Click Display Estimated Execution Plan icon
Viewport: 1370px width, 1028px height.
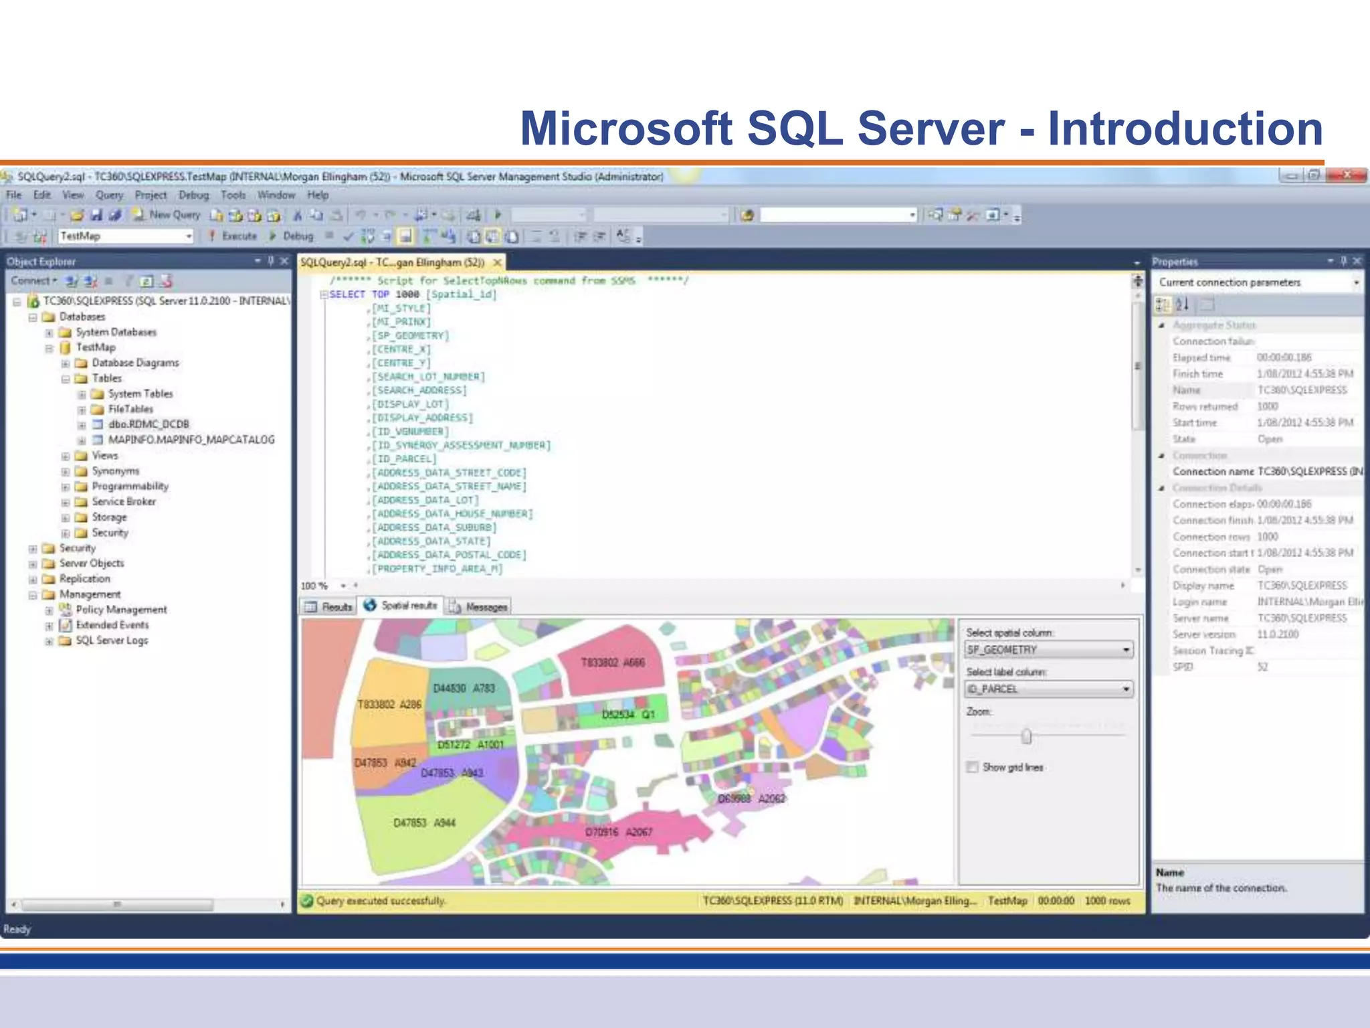[x=367, y=236]
